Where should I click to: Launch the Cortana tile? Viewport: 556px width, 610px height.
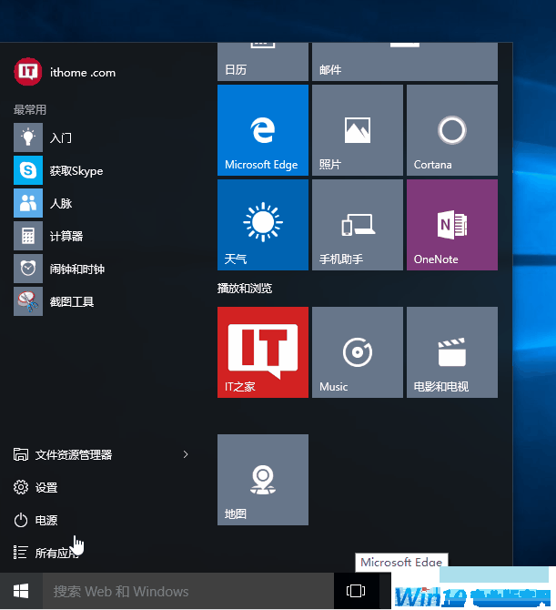point(451,130)
